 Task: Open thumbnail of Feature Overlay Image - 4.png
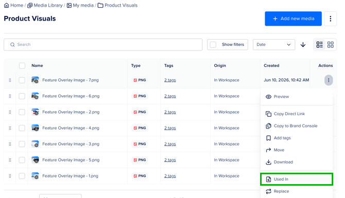coord(35,128)
